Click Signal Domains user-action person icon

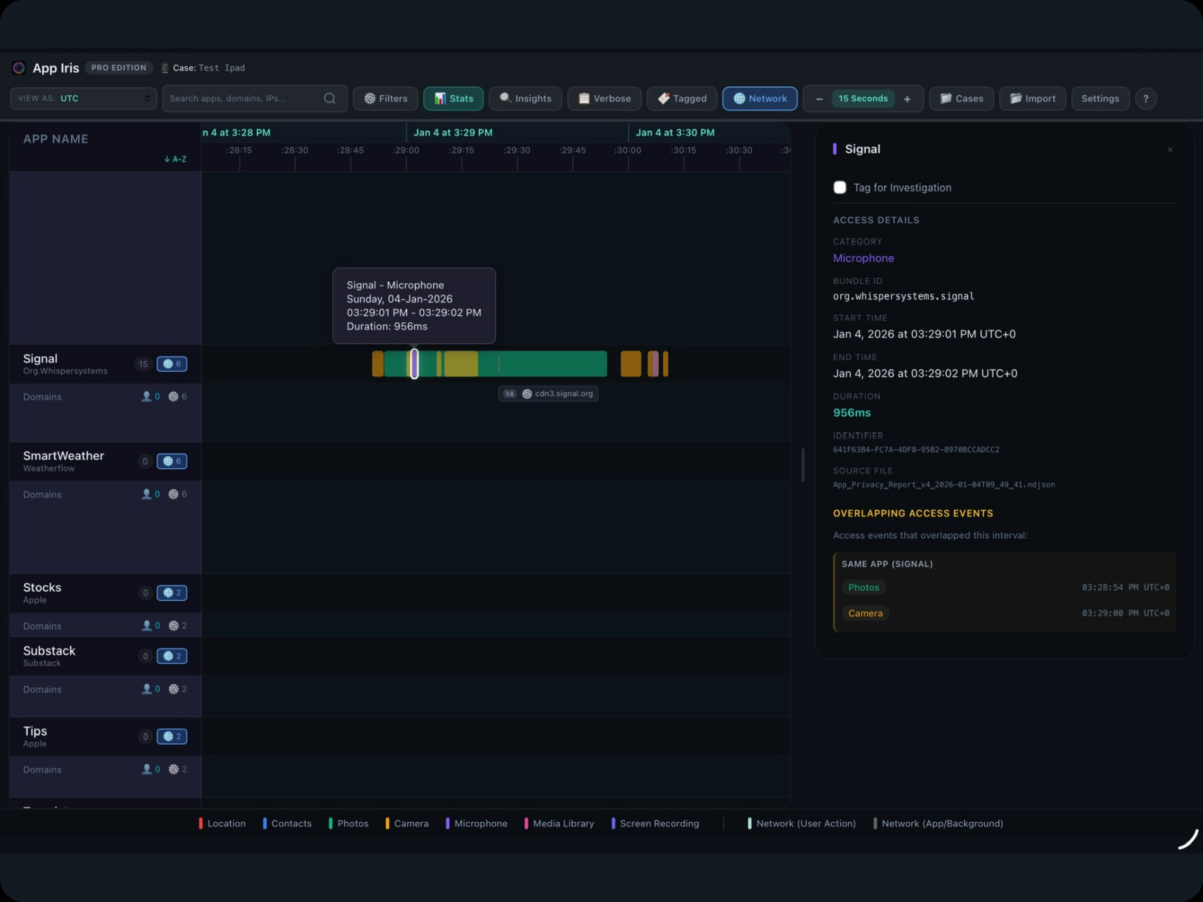tap(146, 396)
